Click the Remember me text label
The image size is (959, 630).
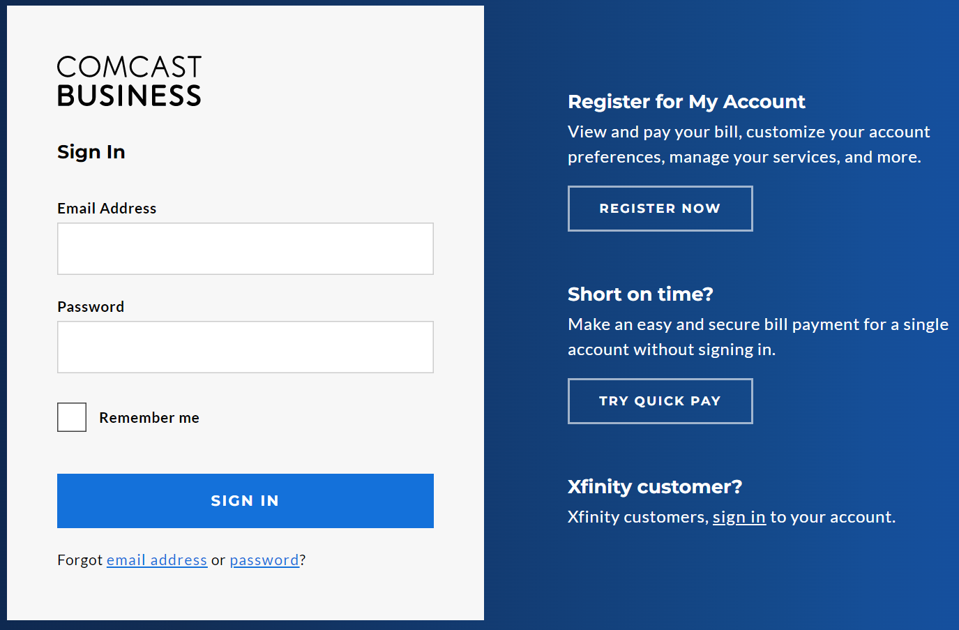tap(149, 417)
